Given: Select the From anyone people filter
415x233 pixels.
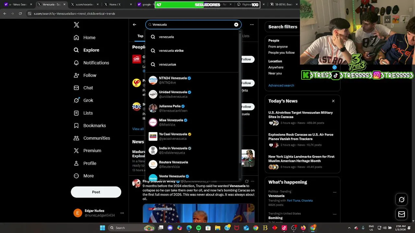Looking at the screenshot, I should coord(278,47).
